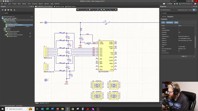
Task: Open the Tools menu
Action: coord(29,4)
